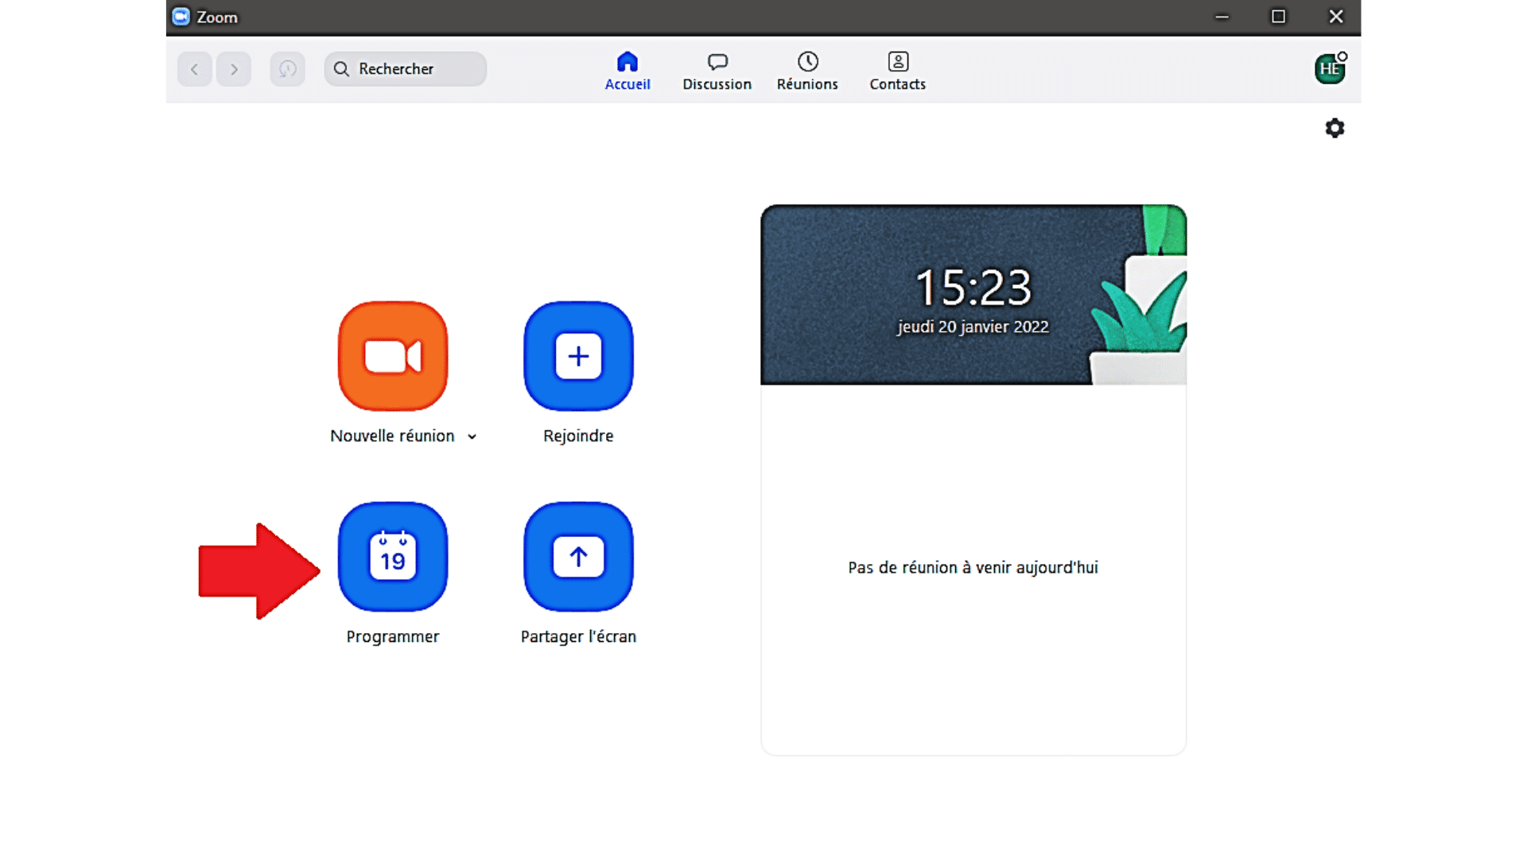Minimize the Zoom window

coord(1222,17)
